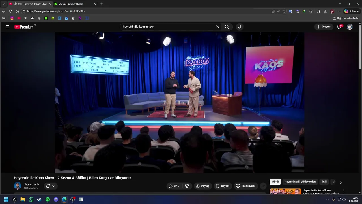Open the media control music icon
The image size is (362, 204).
point(319,11)
